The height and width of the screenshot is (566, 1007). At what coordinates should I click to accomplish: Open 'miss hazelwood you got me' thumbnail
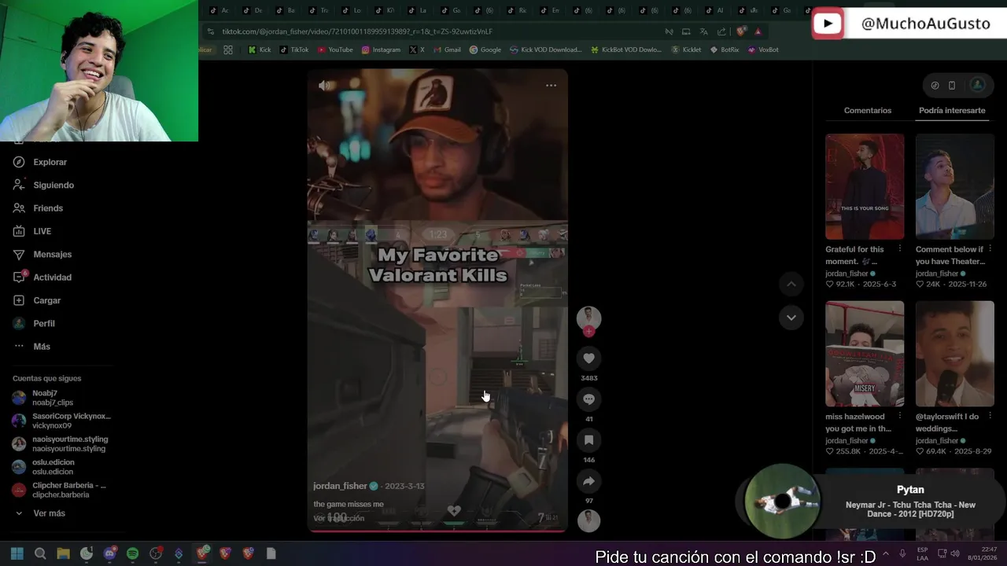click(865, 354)
